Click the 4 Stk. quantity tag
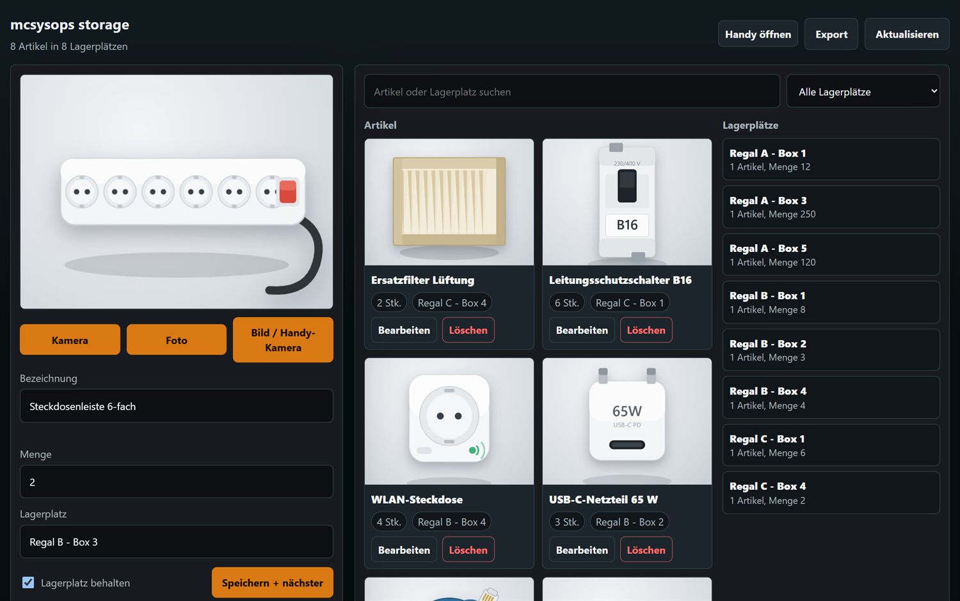This screenshot has height=601, width=960. (389, 522)
